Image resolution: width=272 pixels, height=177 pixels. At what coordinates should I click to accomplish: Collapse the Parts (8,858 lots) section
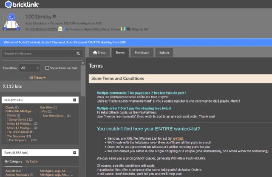[75, 151]
